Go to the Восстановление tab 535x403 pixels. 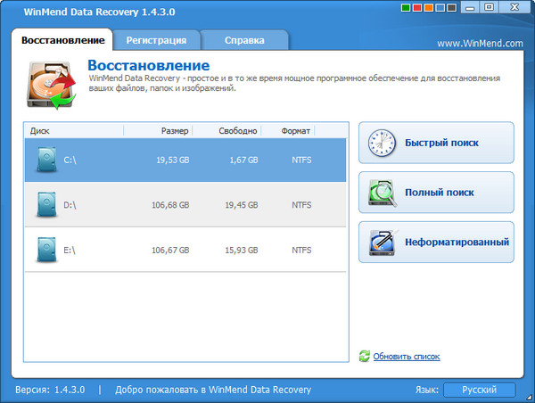63,40
